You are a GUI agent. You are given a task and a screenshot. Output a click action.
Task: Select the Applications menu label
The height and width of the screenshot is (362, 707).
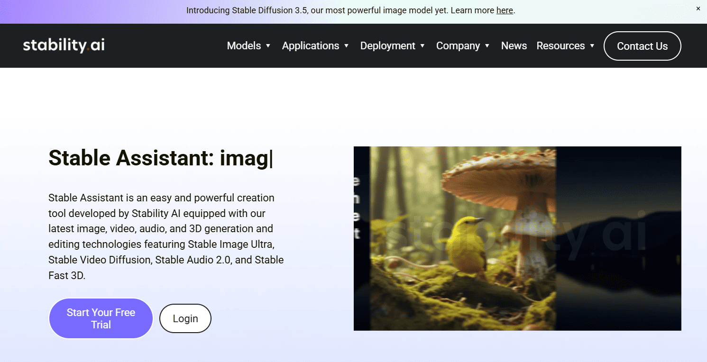[310, 46]
